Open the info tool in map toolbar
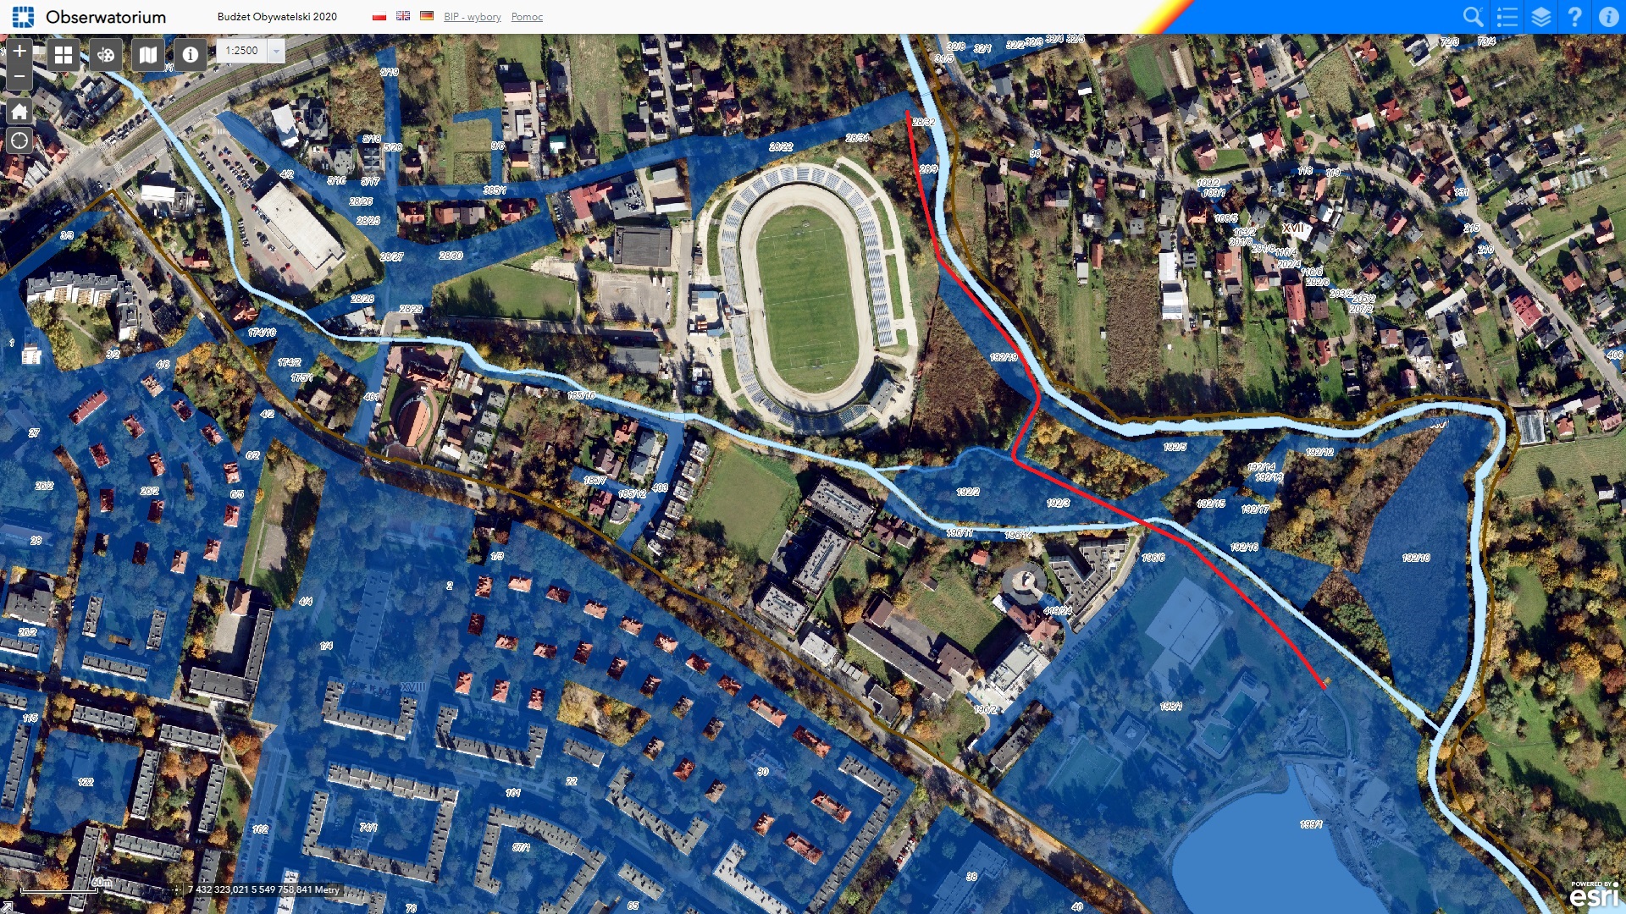This screenshot has width=1626, height=914. [x=191, y=55]
